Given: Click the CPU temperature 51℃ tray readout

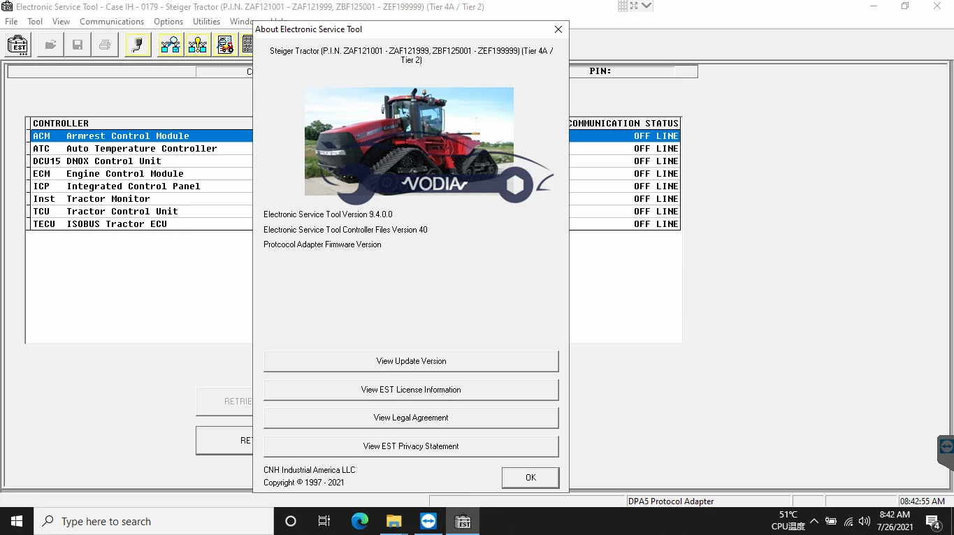Looking at the screenshot, I should (x=788, y=520).
